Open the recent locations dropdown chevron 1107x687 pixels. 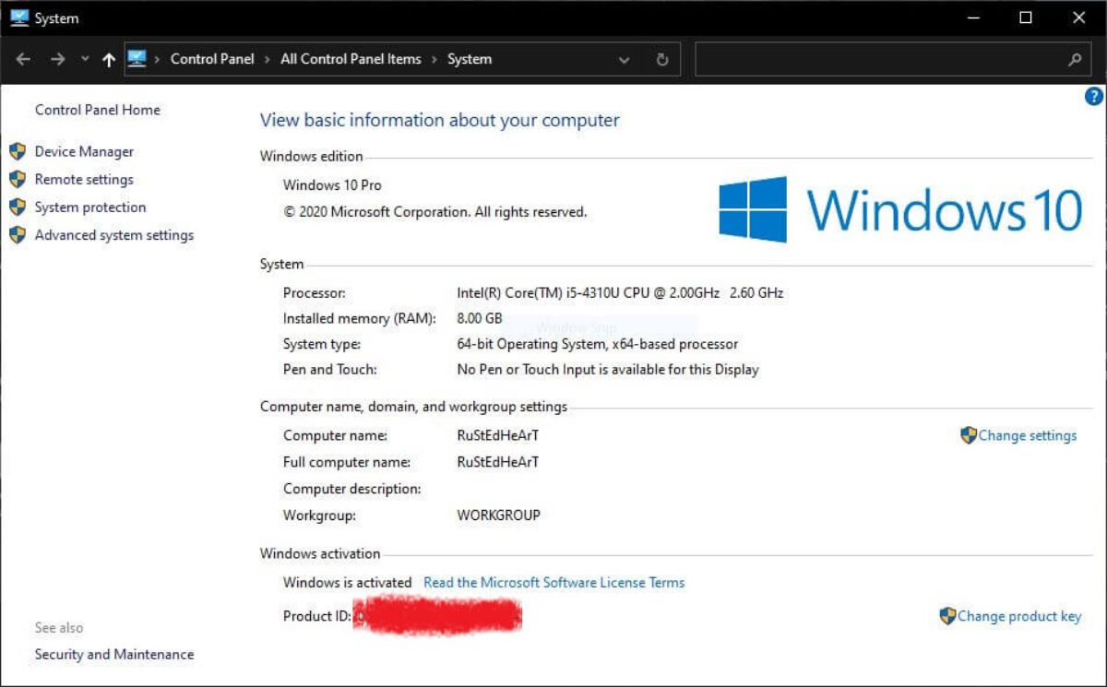(85, 59)
